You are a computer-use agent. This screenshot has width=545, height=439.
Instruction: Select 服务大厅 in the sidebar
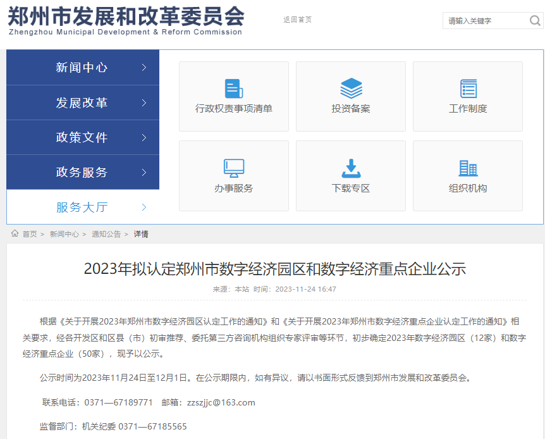pos(82,206)
